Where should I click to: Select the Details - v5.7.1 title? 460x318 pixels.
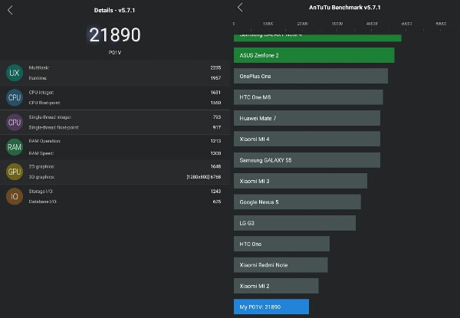[x=114, y=10]
